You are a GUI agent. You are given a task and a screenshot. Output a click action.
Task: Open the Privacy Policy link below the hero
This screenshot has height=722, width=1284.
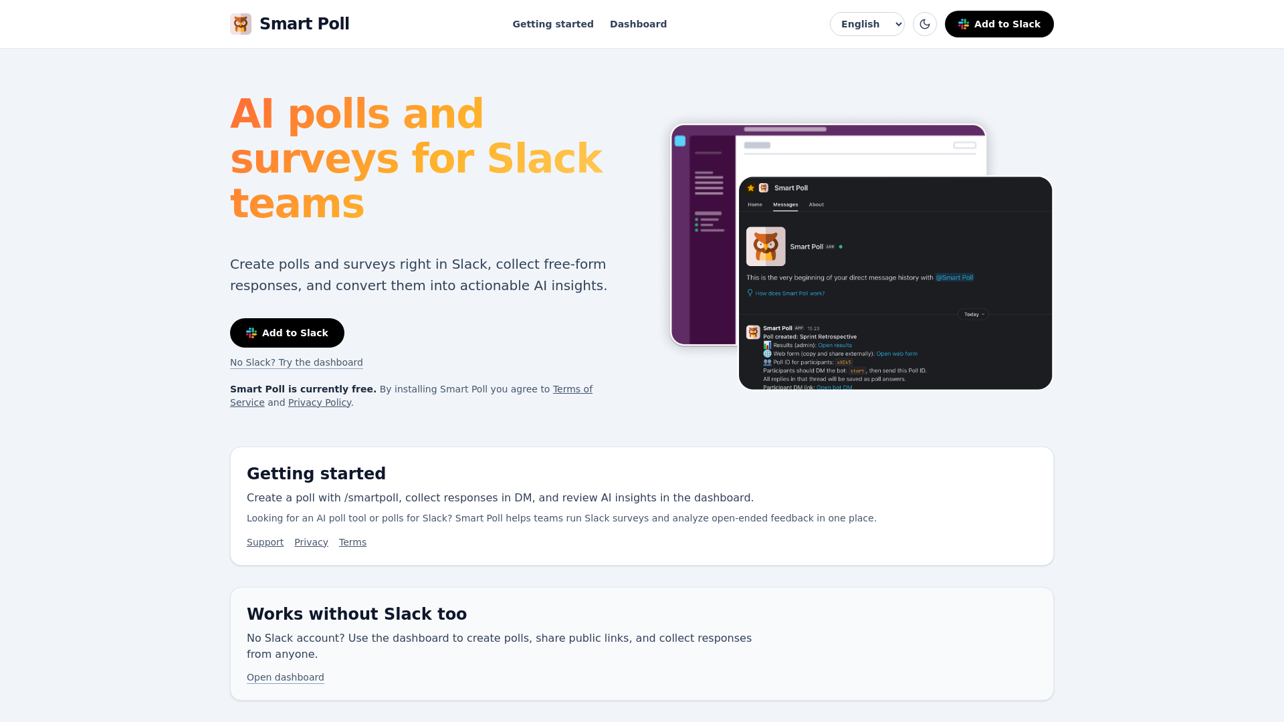click(x=320, y=402)
